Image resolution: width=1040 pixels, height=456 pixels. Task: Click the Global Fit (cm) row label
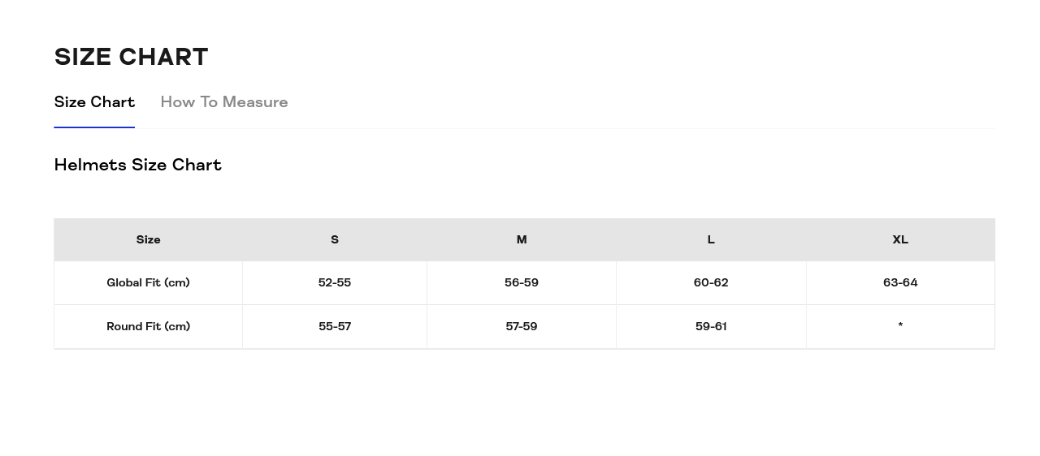coord(148,282)
